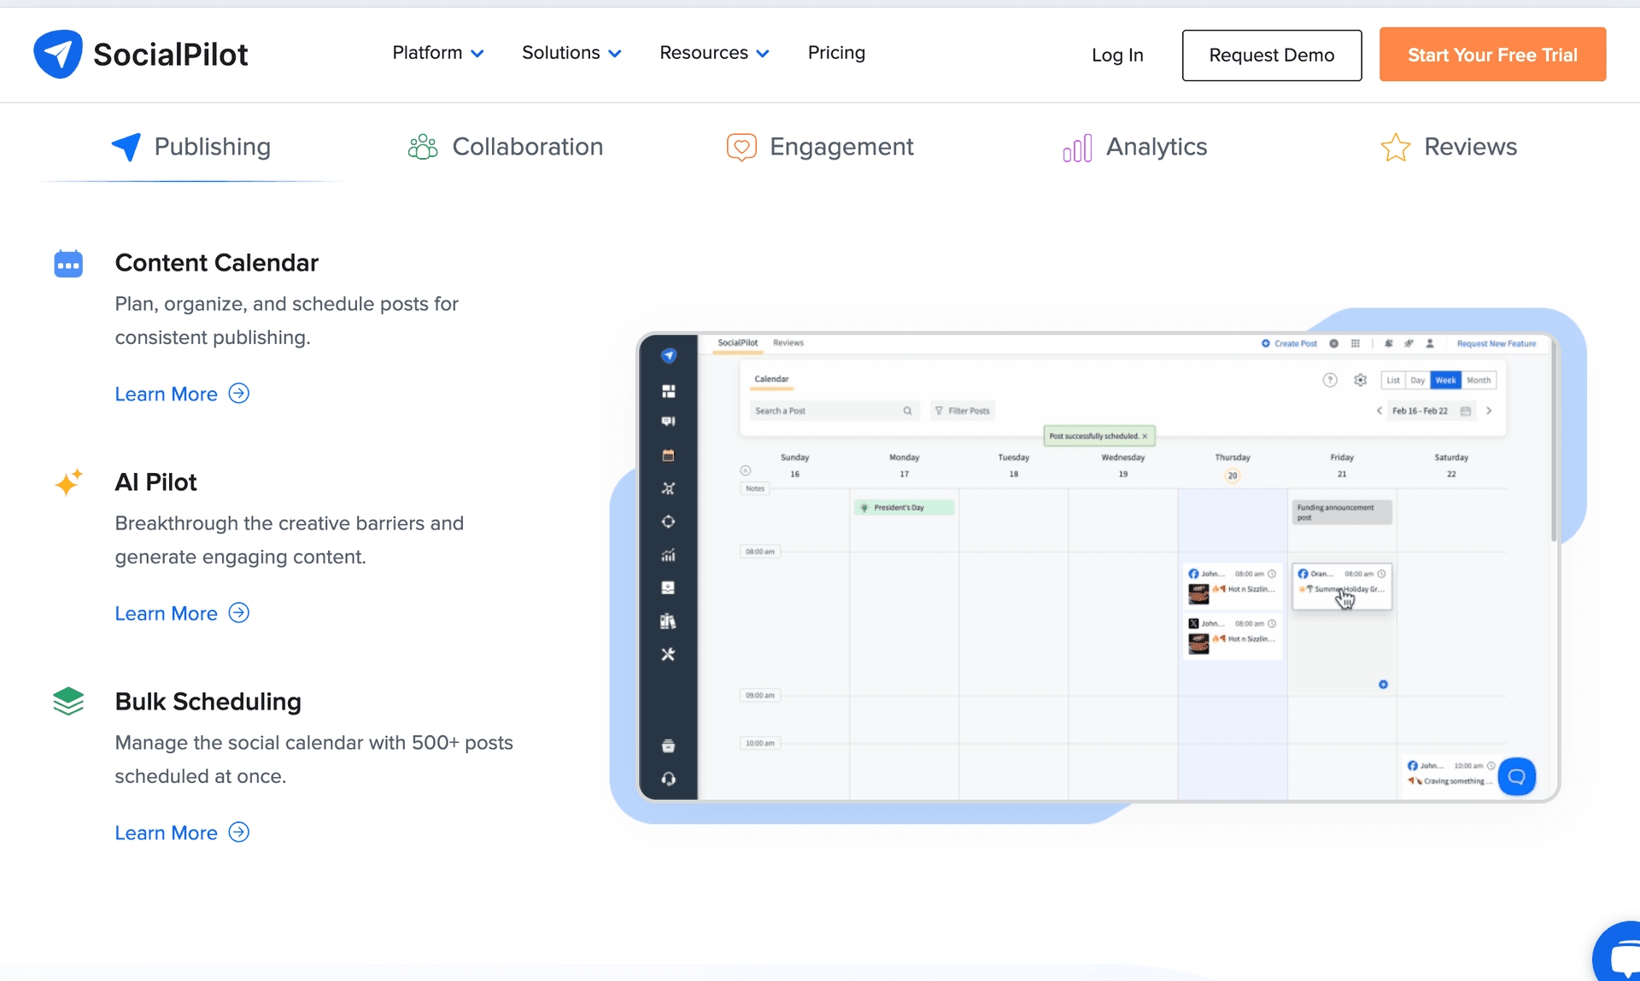Click the AI Pilot heading
Viewport: 1640px width, 981px height.
pos(155,482)
